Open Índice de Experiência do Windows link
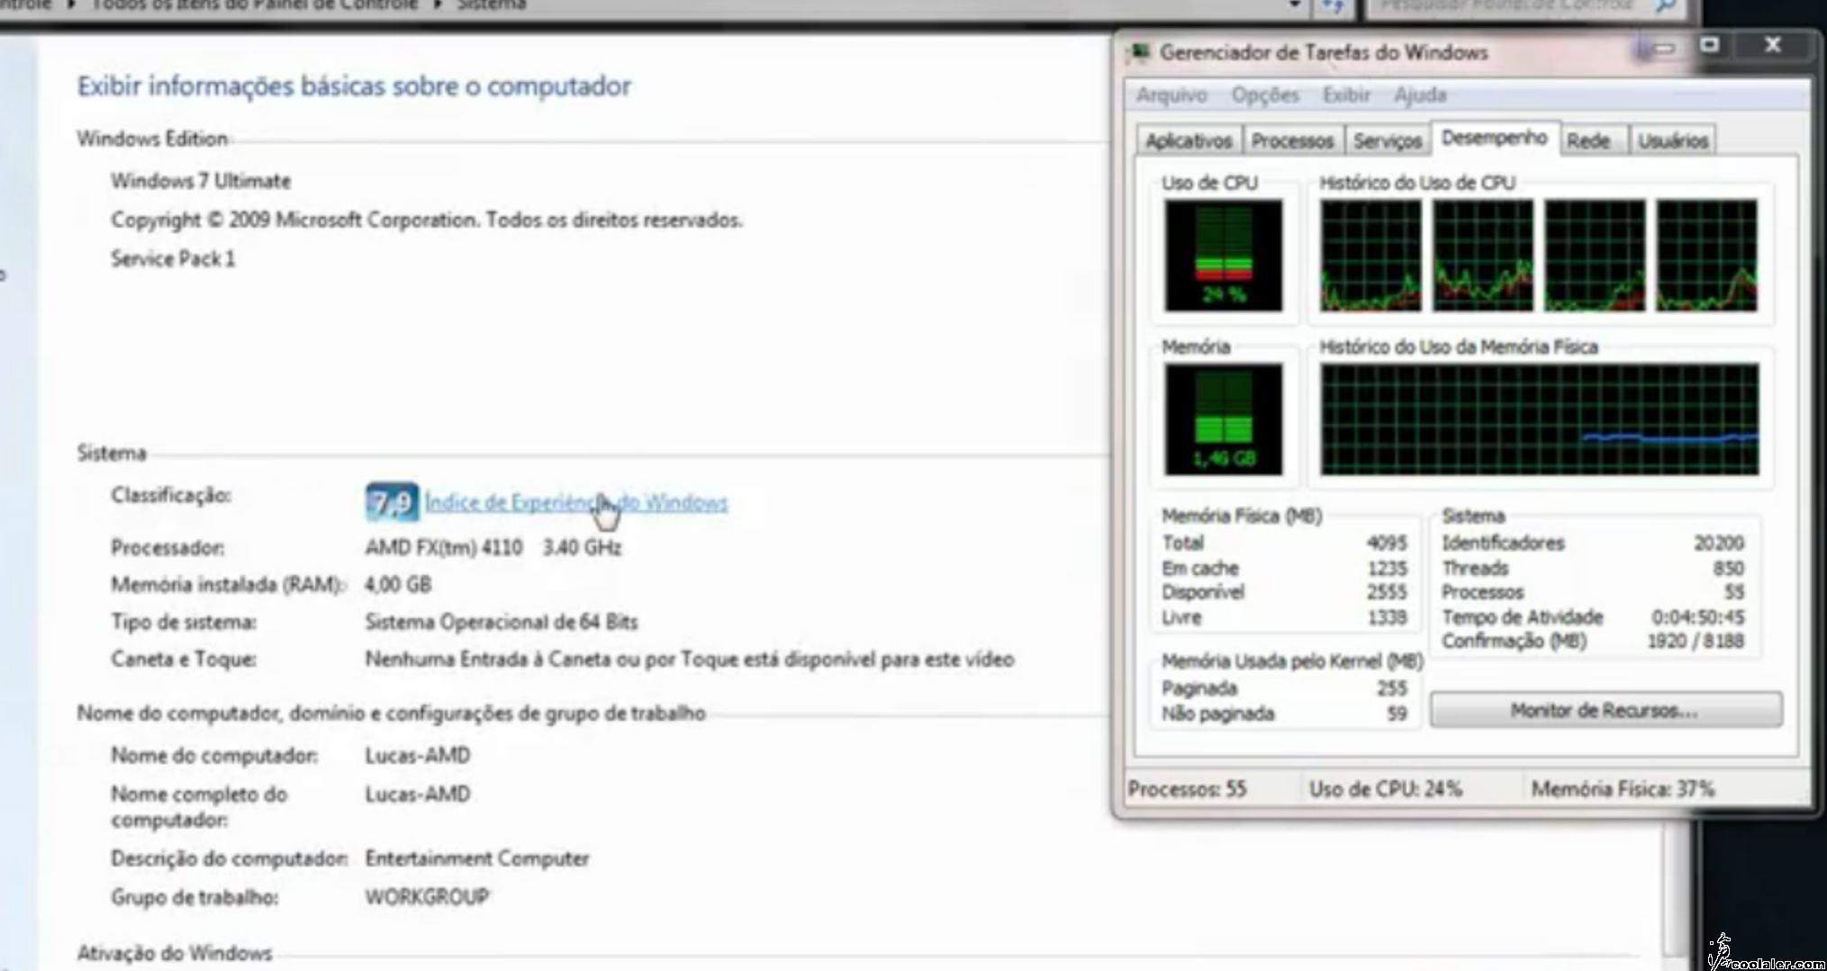 coord(576,503)
